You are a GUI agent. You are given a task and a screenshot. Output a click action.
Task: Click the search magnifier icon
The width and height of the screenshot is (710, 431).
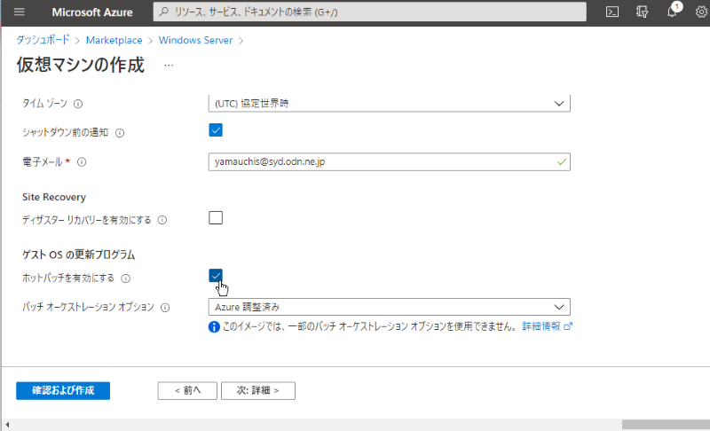pos(164,12)
